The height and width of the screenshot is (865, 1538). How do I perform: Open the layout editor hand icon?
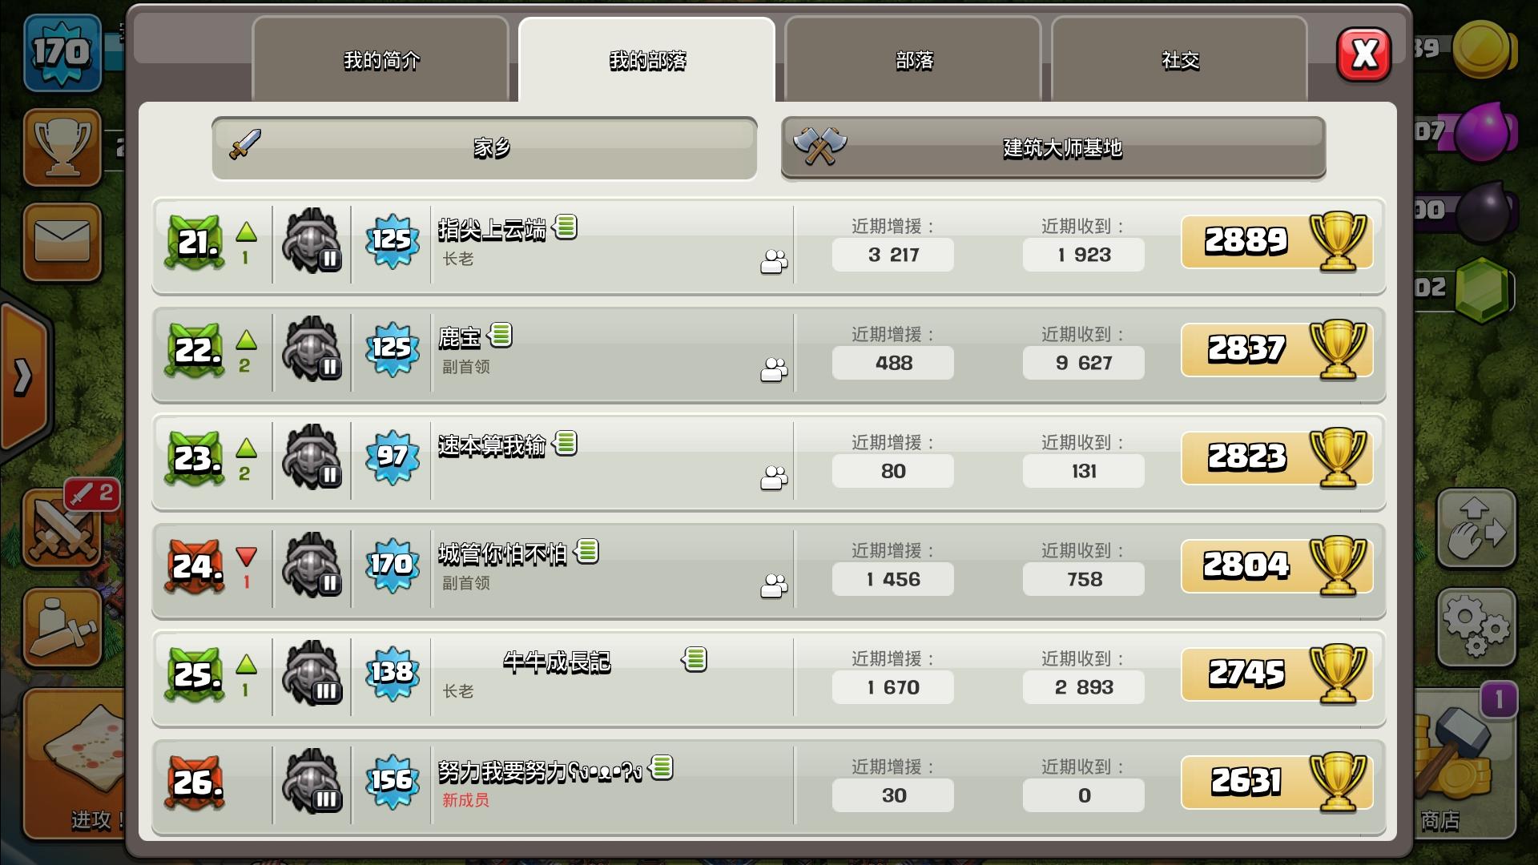tap(1476, 529)
